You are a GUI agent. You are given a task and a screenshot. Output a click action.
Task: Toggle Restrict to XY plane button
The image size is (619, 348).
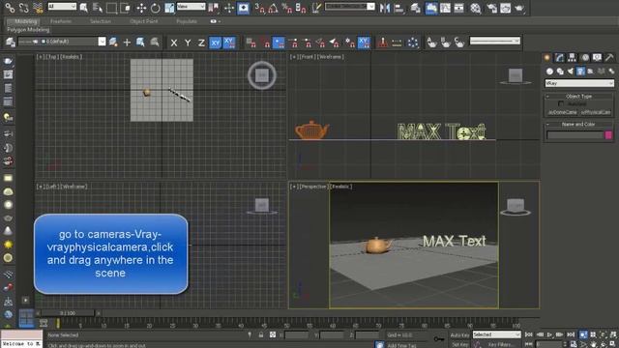(215, 43)
